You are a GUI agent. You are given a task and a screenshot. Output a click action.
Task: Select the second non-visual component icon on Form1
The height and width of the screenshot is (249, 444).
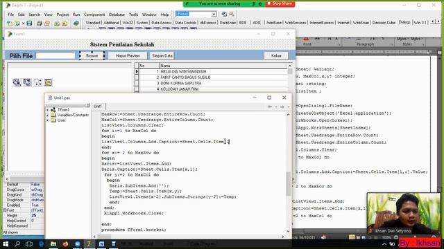point(27,82)
